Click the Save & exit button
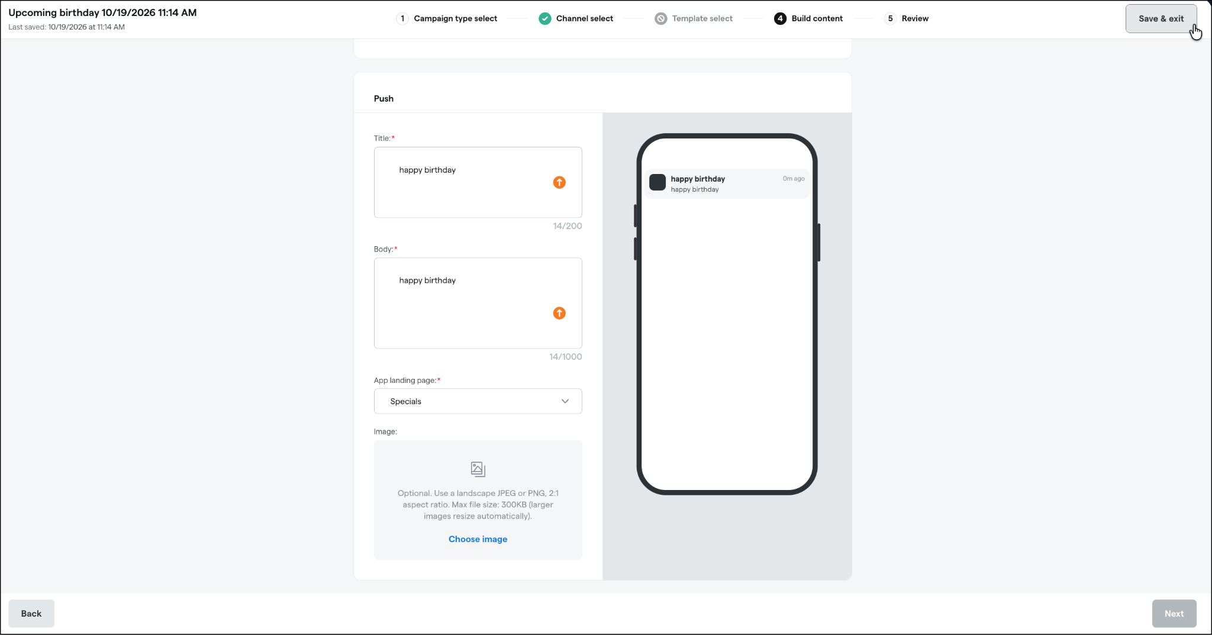The width and height of the screenshot is (1212, 635). (1161, 18)
